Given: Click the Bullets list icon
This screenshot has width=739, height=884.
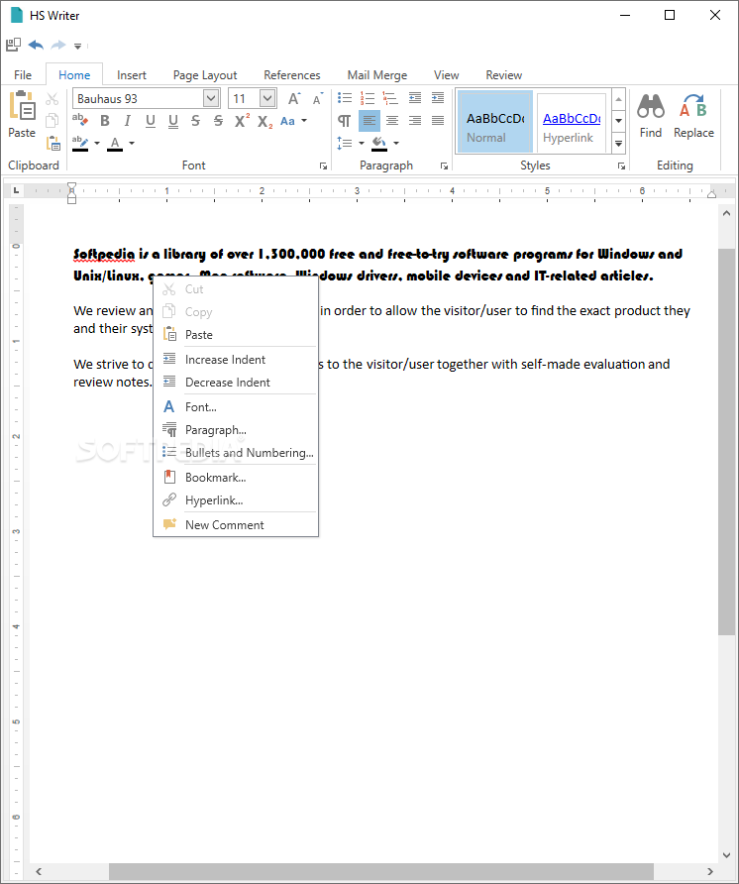Looking at the screenshot, I should pyautogui.click(x=345, y=98).
